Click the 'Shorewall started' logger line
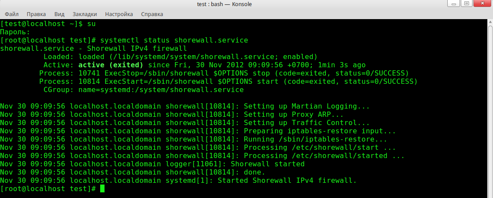This screenshot has height=198, width=493. pos(267,164)
